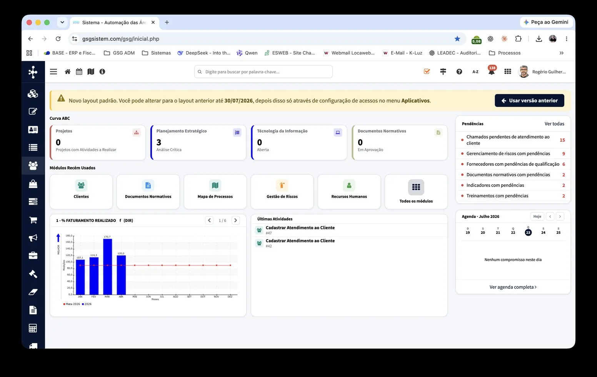Open the megaphone sidebar icon
This screenshot has height=377, width=597.
click(33, 238)
